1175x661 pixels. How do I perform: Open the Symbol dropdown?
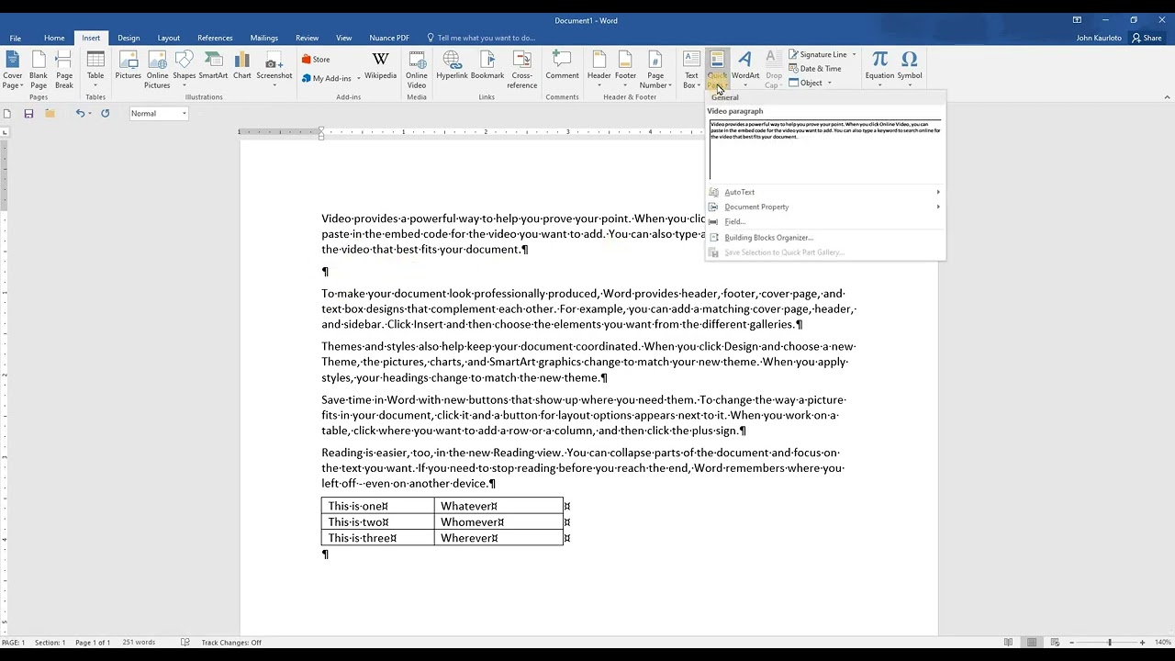pyautogui.click(x=910, y=70)
